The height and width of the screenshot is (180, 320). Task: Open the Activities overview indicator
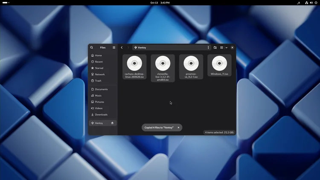(6, 3)
